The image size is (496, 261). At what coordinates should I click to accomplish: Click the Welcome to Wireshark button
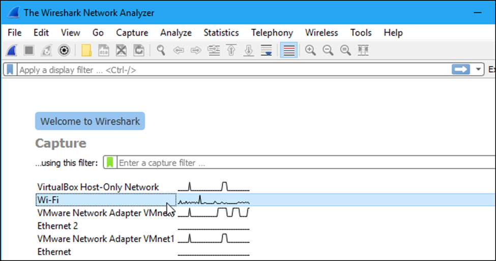click(90, 121)
